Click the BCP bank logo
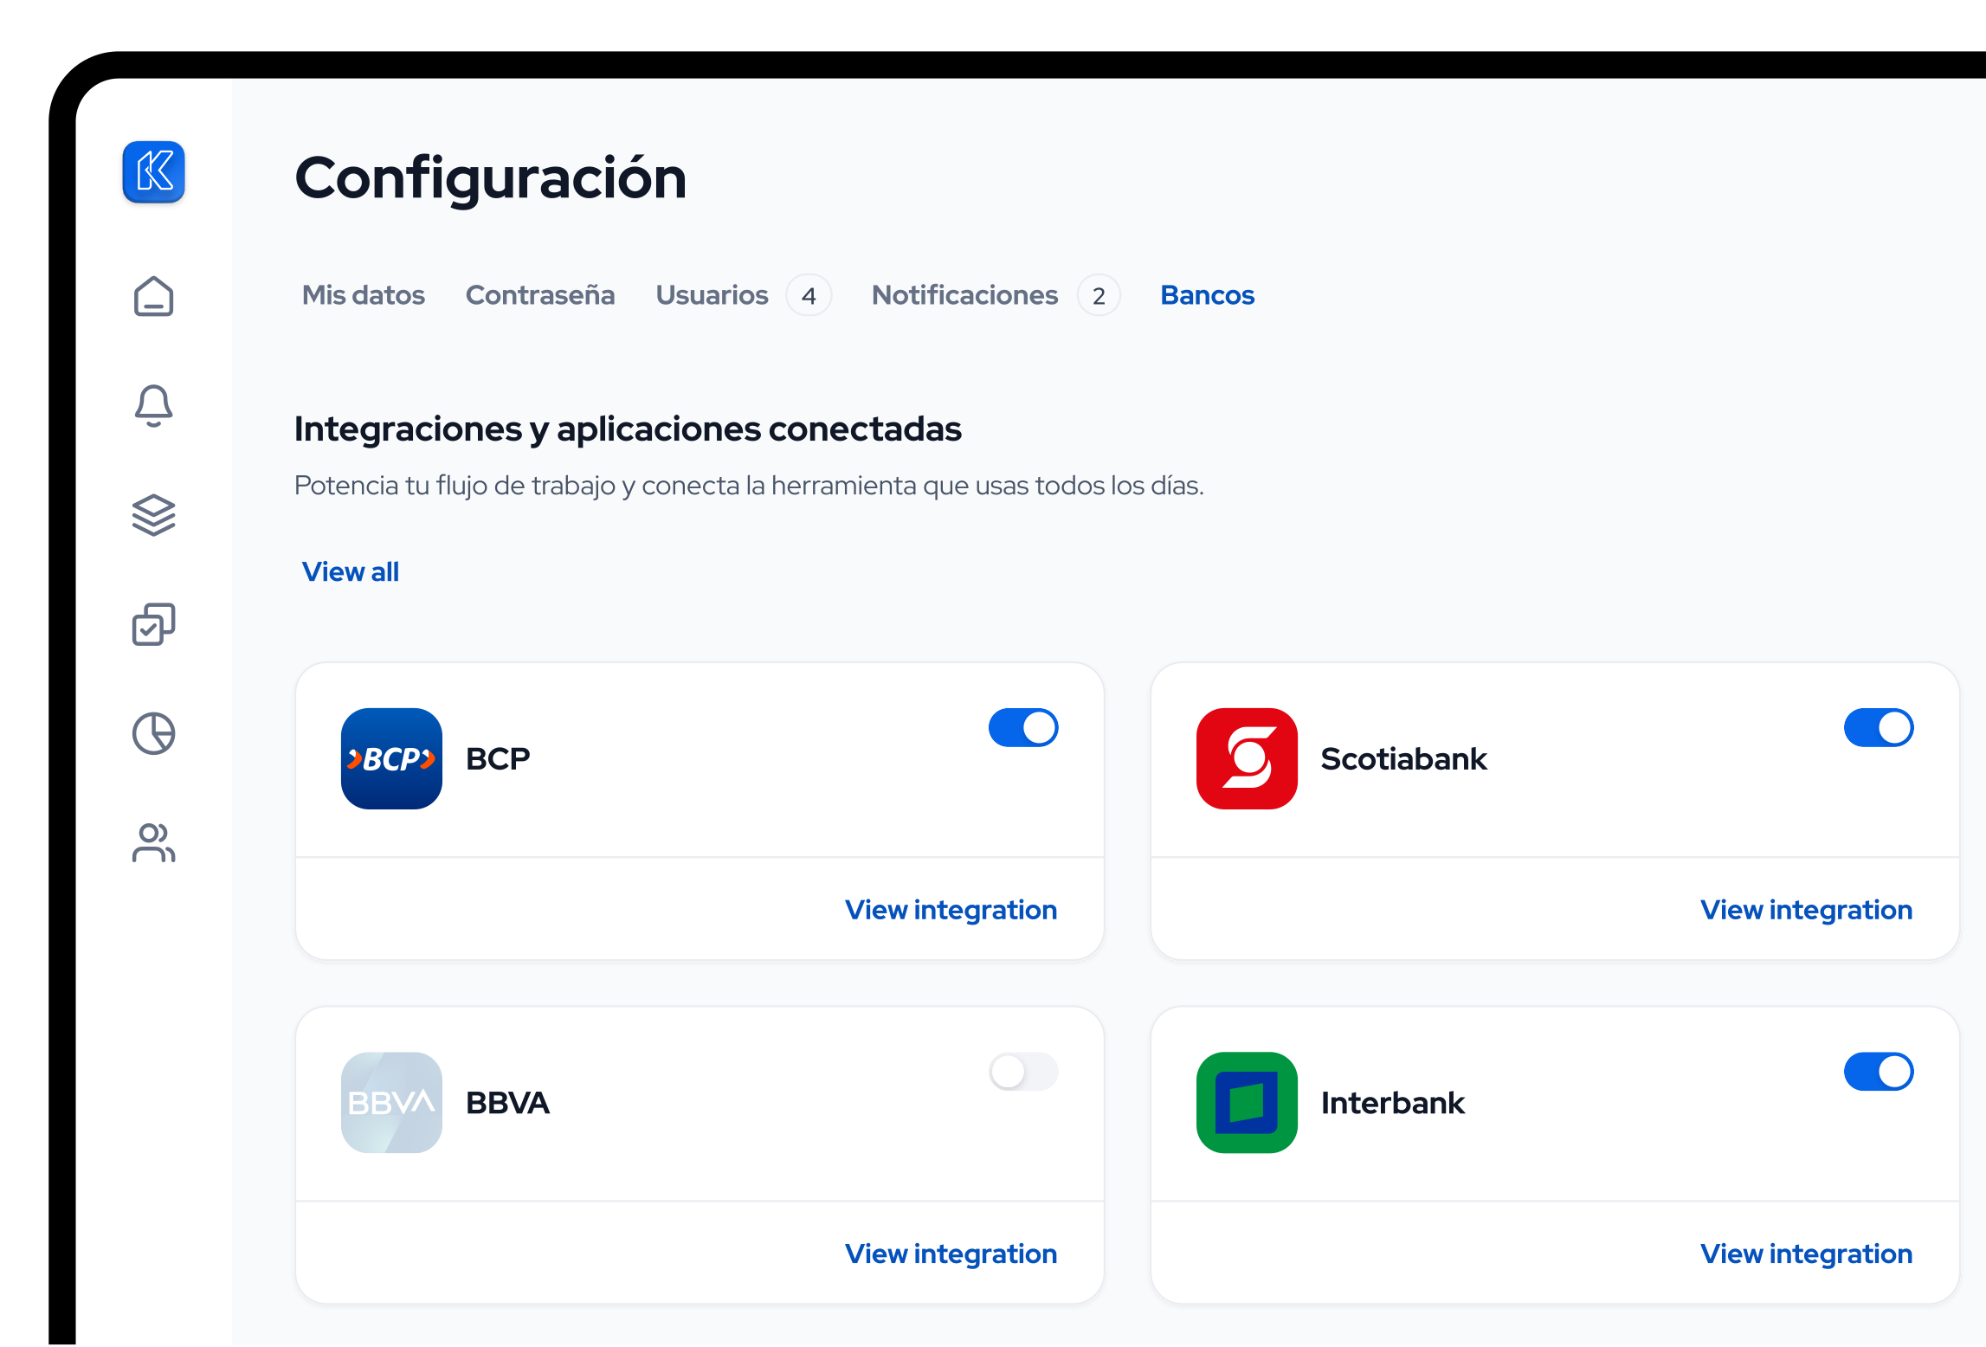 tap(391, 758)
